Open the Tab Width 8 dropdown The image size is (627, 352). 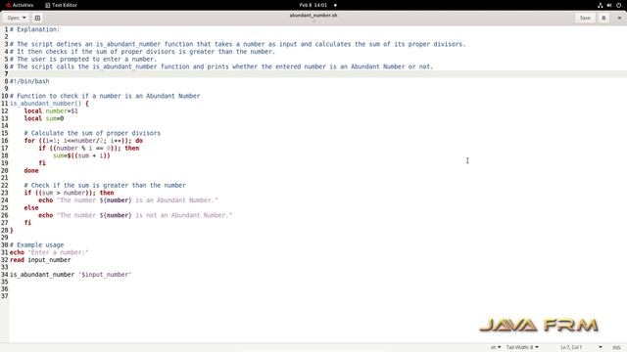[522, 347]
